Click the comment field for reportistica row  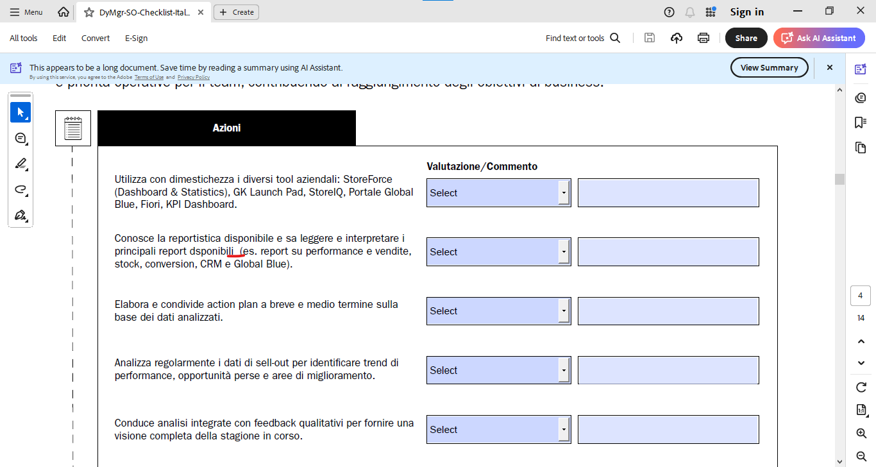(x=668, y=251)
